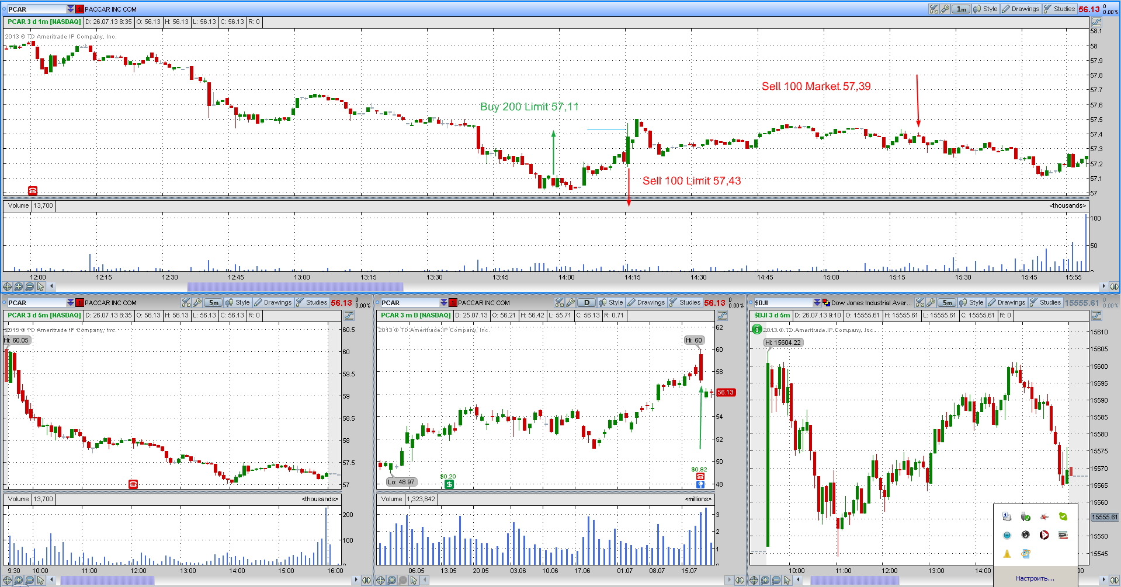Open Edit Studies quick icon in top chart
The width and height of the screenshot is (1121, 587).
933,9
